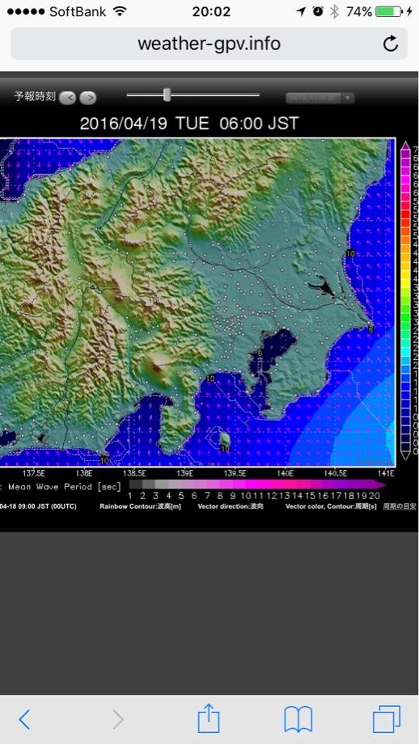Click the down arrow below height scale
419x745 pixels.
point(406,455)
